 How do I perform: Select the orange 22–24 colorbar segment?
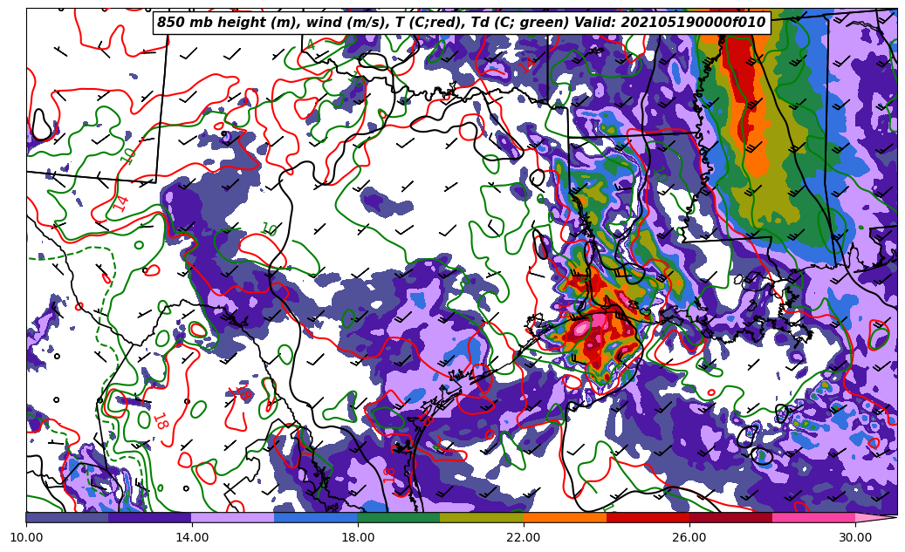(565, 517)
